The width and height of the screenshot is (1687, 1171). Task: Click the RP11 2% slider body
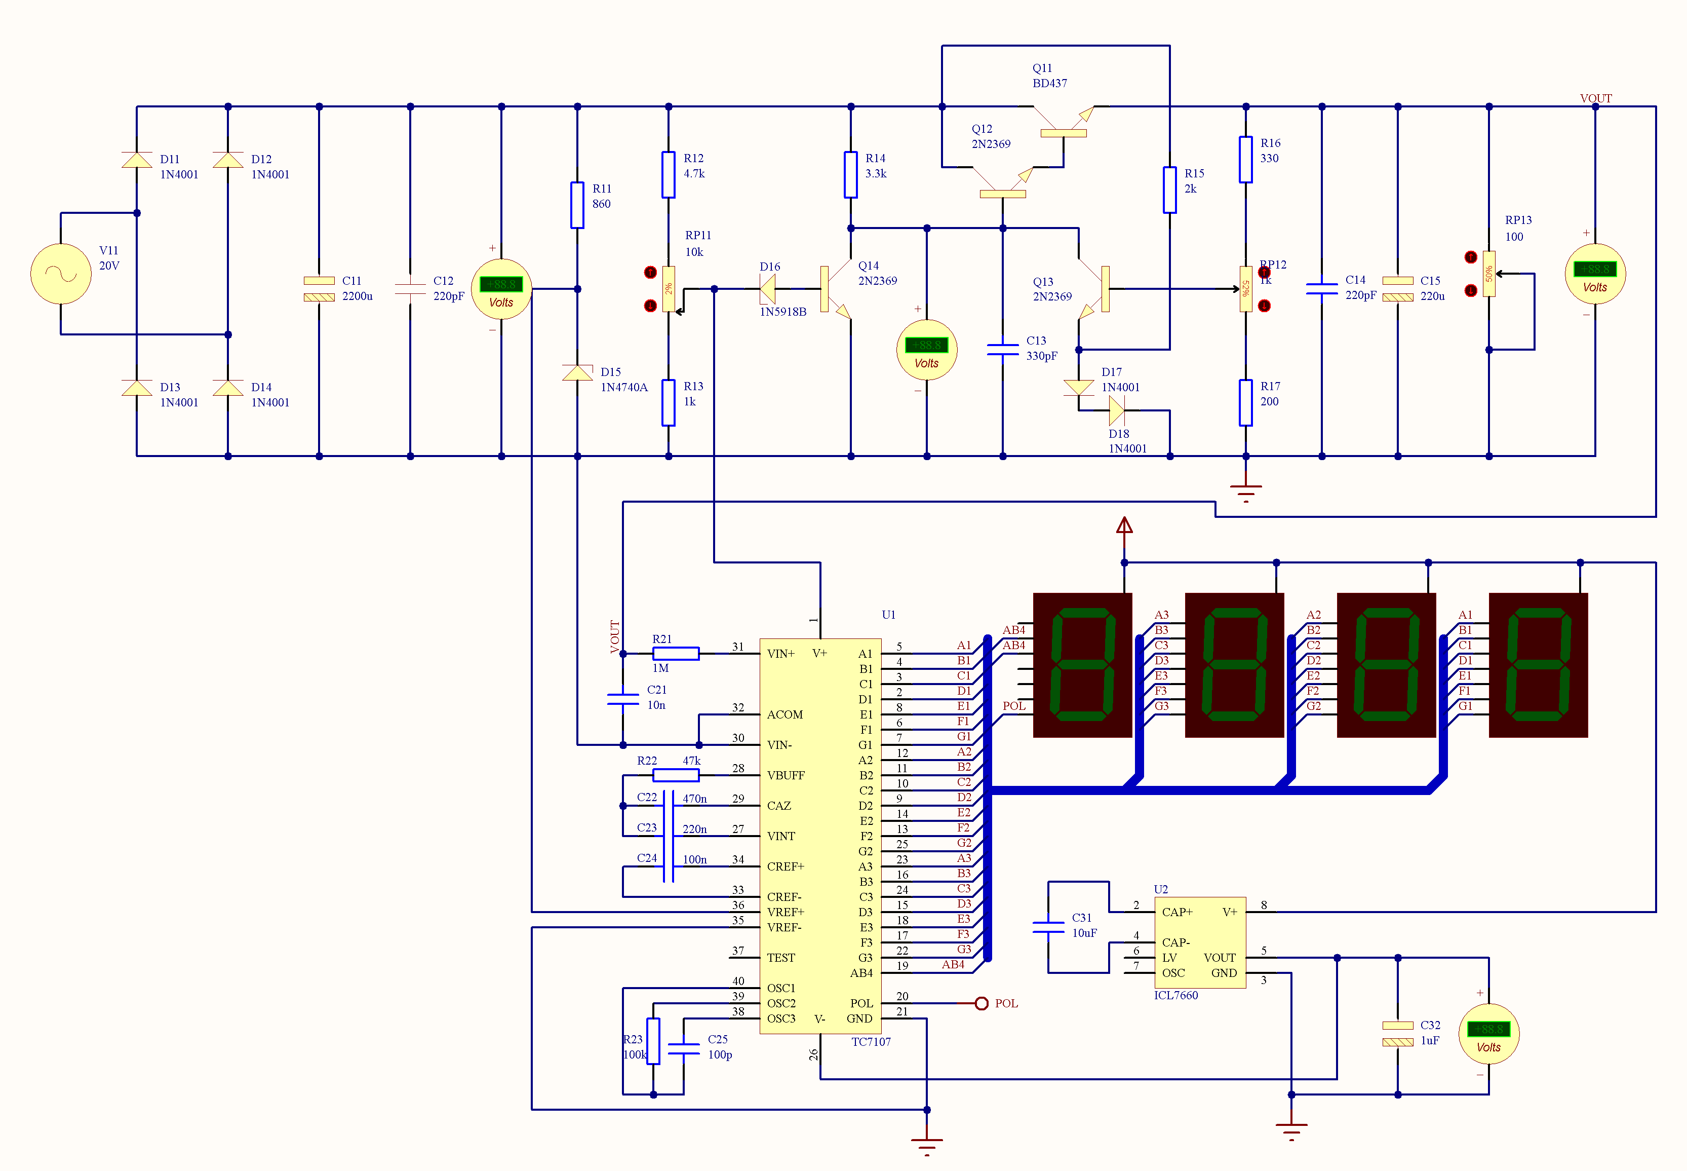point(668,289)
